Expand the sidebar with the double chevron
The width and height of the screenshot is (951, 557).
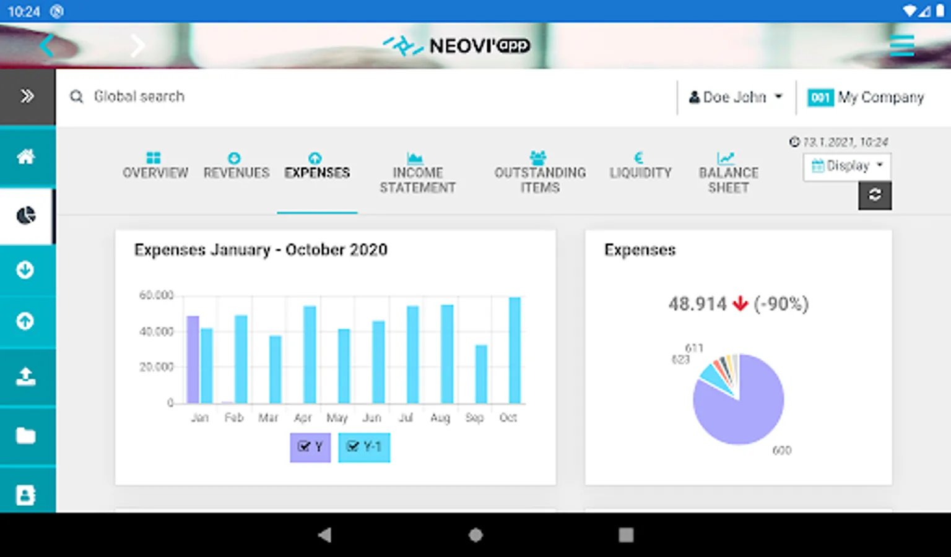pos(27,97)
